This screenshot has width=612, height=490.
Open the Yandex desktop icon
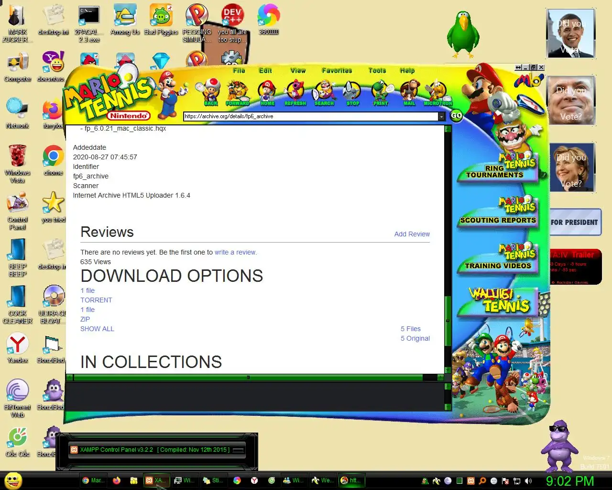(x=18, y=348)
